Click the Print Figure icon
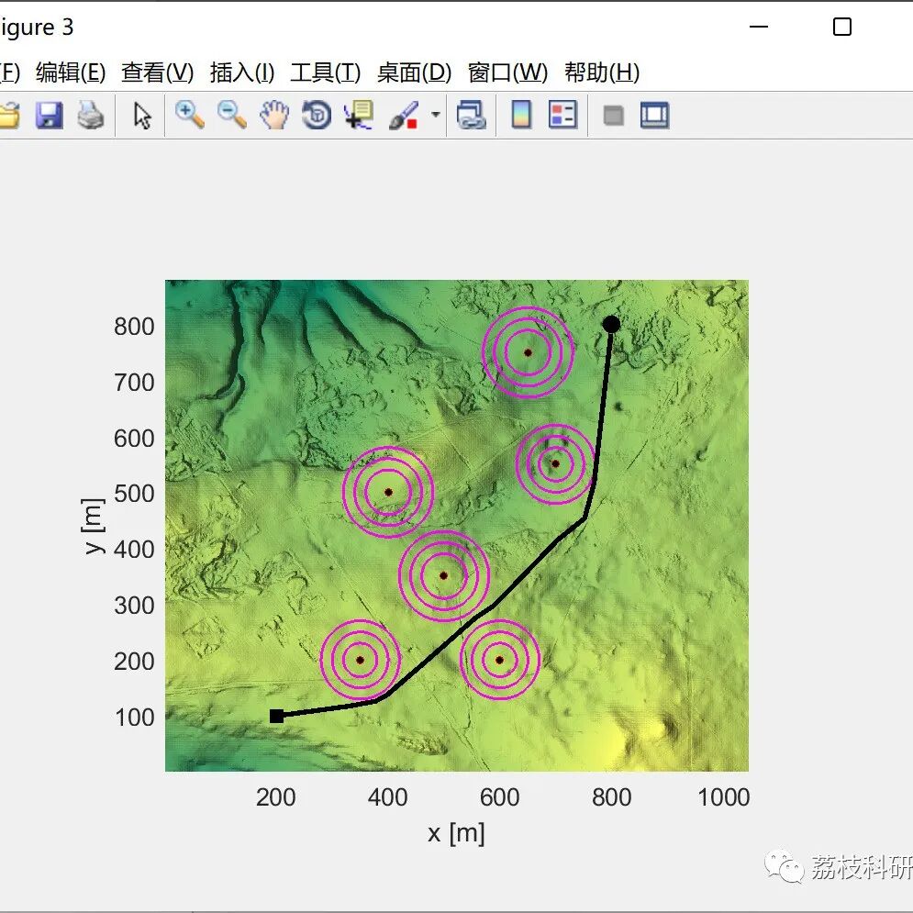The width and height of the screenshot is (913, 913). [92, 115]
